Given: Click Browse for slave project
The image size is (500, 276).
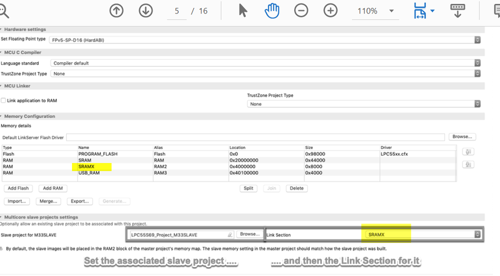Looking at the screenshot, I should pyautogui.click(x=250, y=234).
